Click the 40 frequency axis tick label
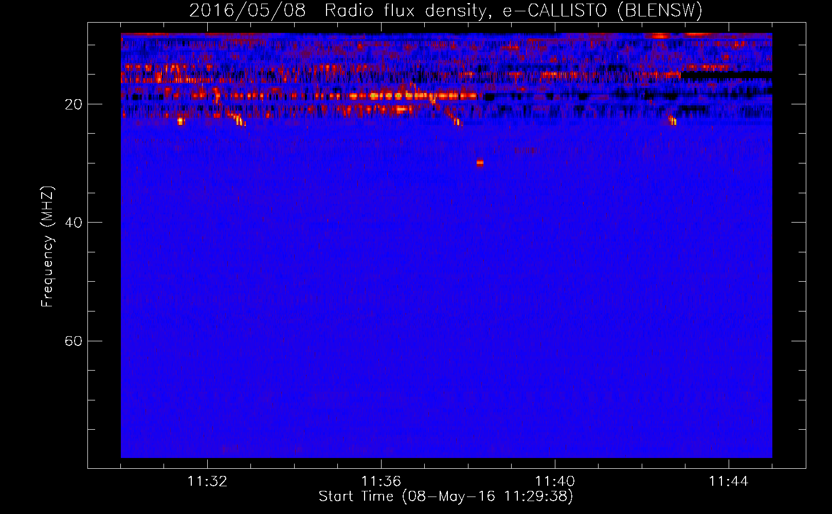 (74, 223)
